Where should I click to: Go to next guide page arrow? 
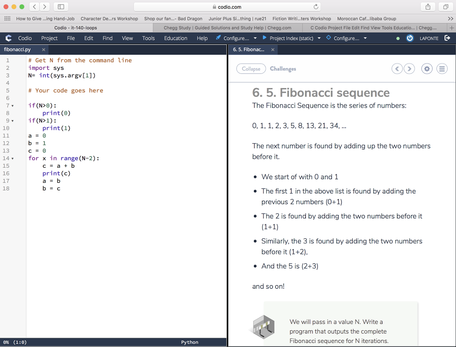(x=409, y=69)
